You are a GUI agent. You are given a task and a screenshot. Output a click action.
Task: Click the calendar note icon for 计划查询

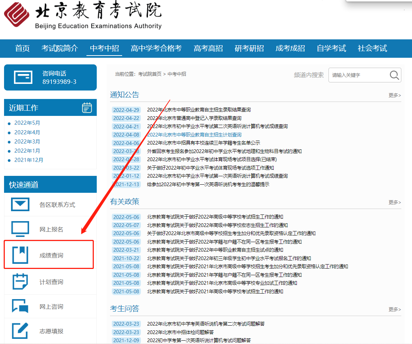point(20,282)
